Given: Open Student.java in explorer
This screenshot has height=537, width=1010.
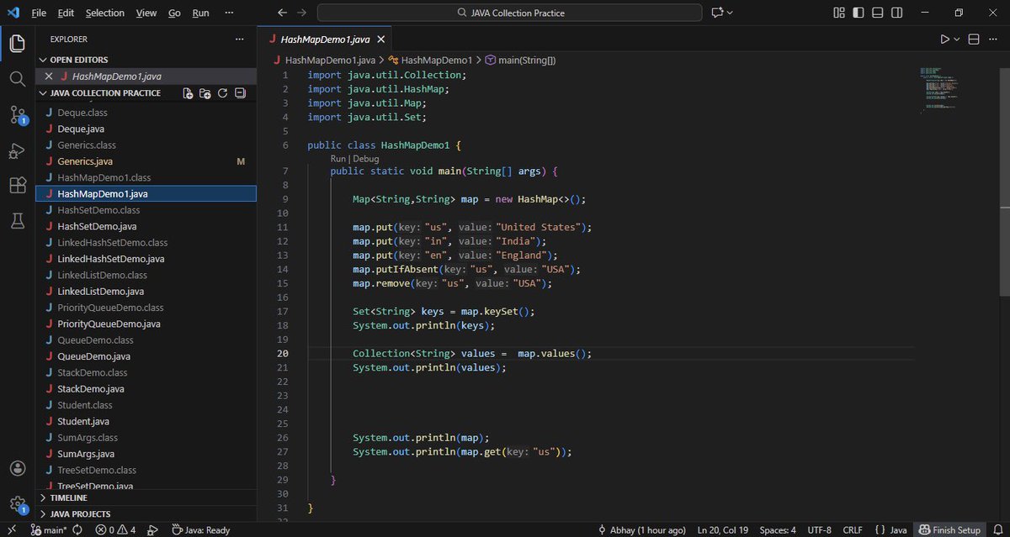Looking at the screenshot, I should pos(83,421).
